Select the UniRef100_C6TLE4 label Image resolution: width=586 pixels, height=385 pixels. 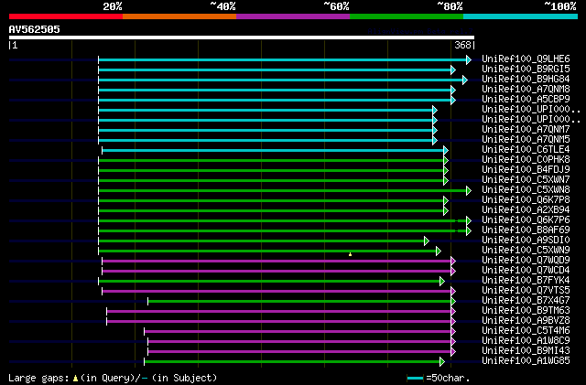click(526, 150)
